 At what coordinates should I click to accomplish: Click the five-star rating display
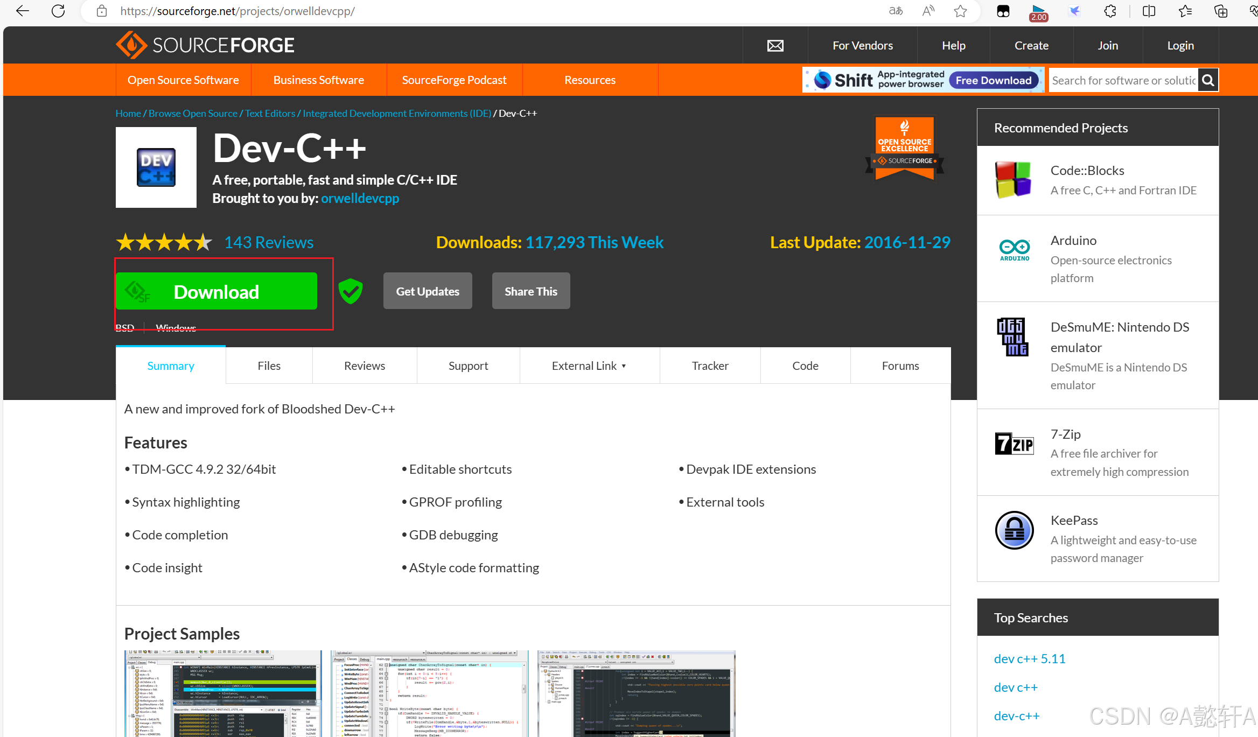coord(164,243)
